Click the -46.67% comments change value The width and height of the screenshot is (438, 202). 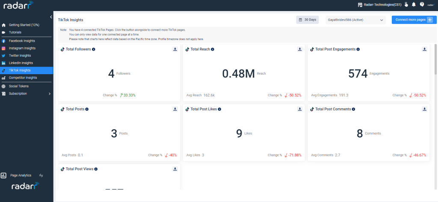pyautogui.click(x=420, y=155)
